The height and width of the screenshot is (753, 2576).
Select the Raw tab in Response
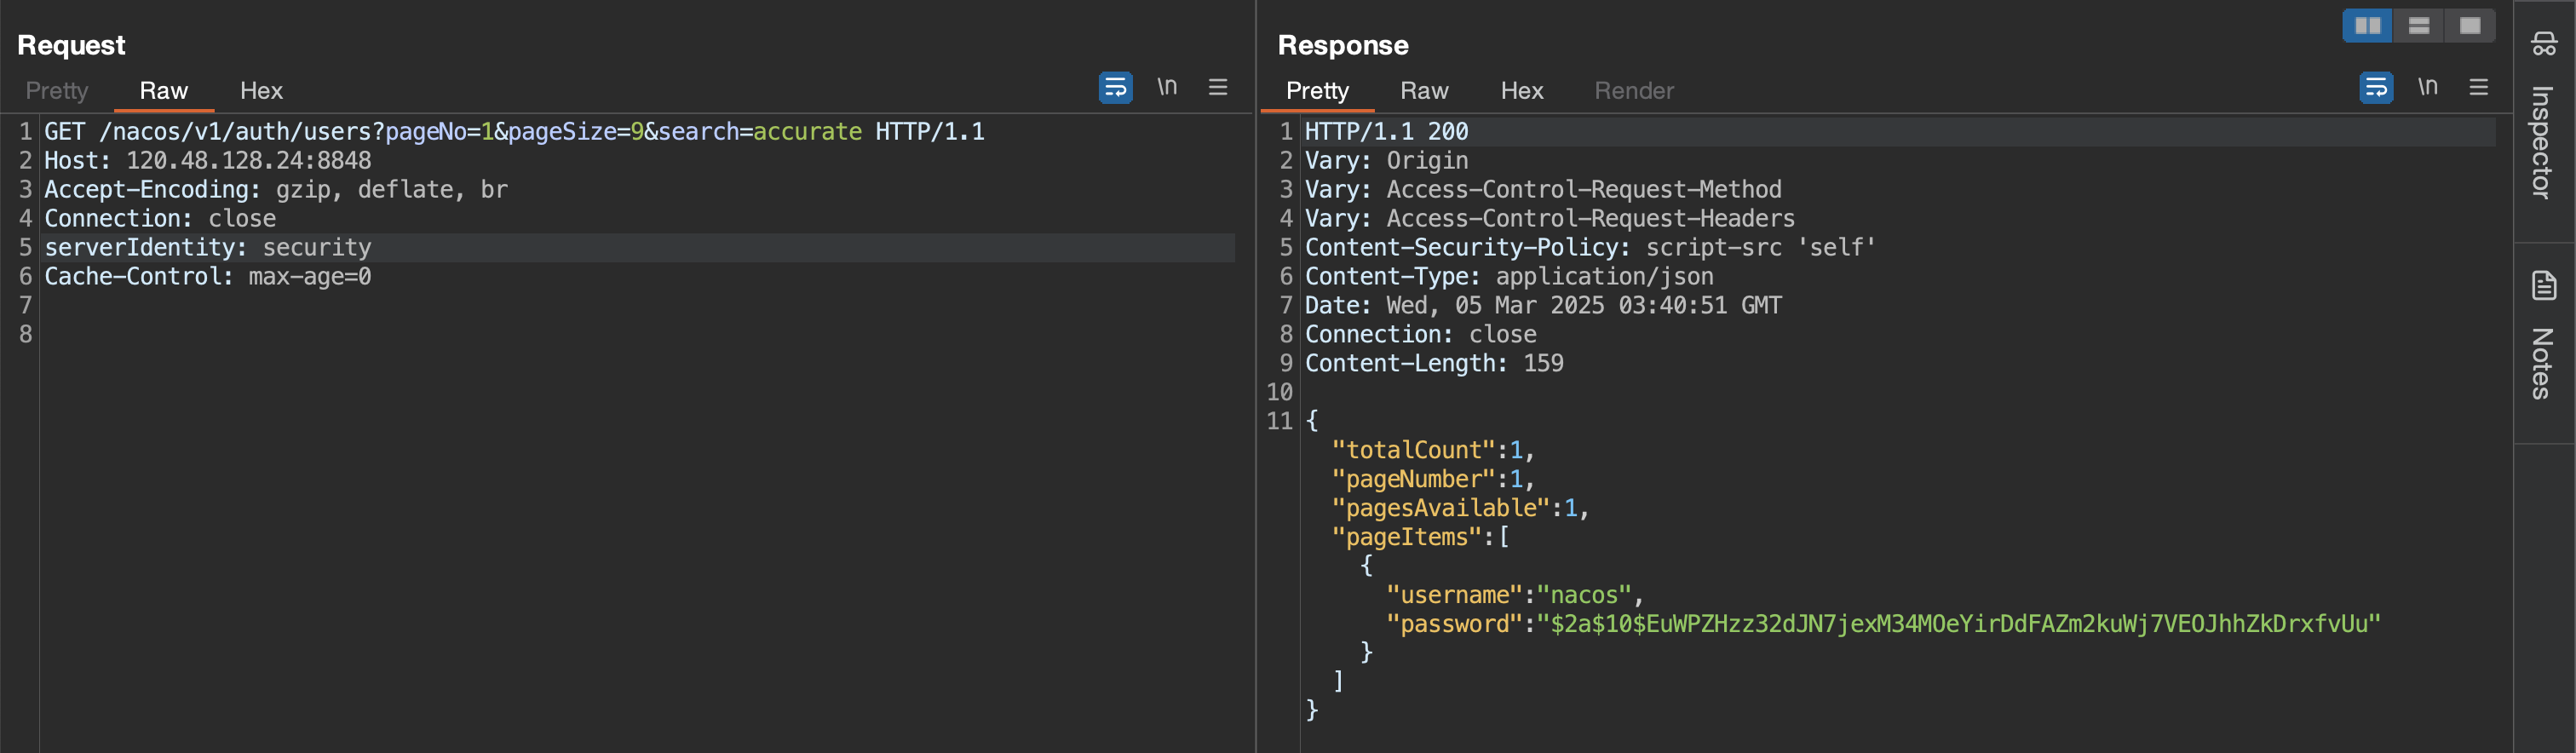[1425, 91]
